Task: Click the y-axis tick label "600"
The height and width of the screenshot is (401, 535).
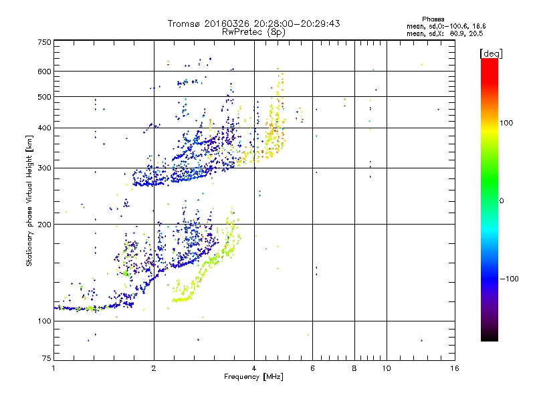Action: pos(44,72)
